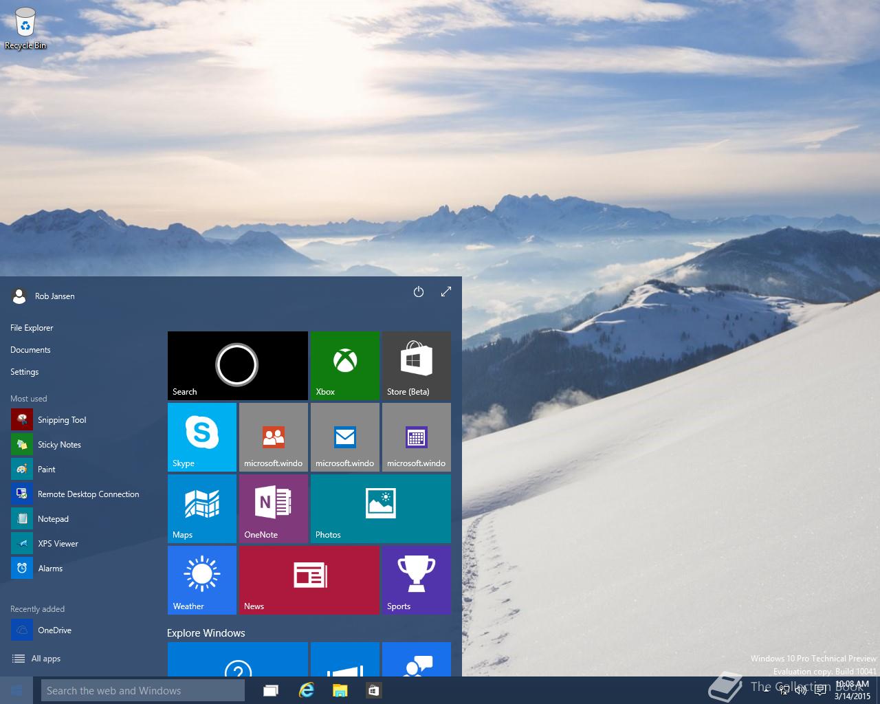Image resolution: width=880 pixels, height=704 pixels.
Task: Open File Explorer from the taskbar
Action: (340, 690)
